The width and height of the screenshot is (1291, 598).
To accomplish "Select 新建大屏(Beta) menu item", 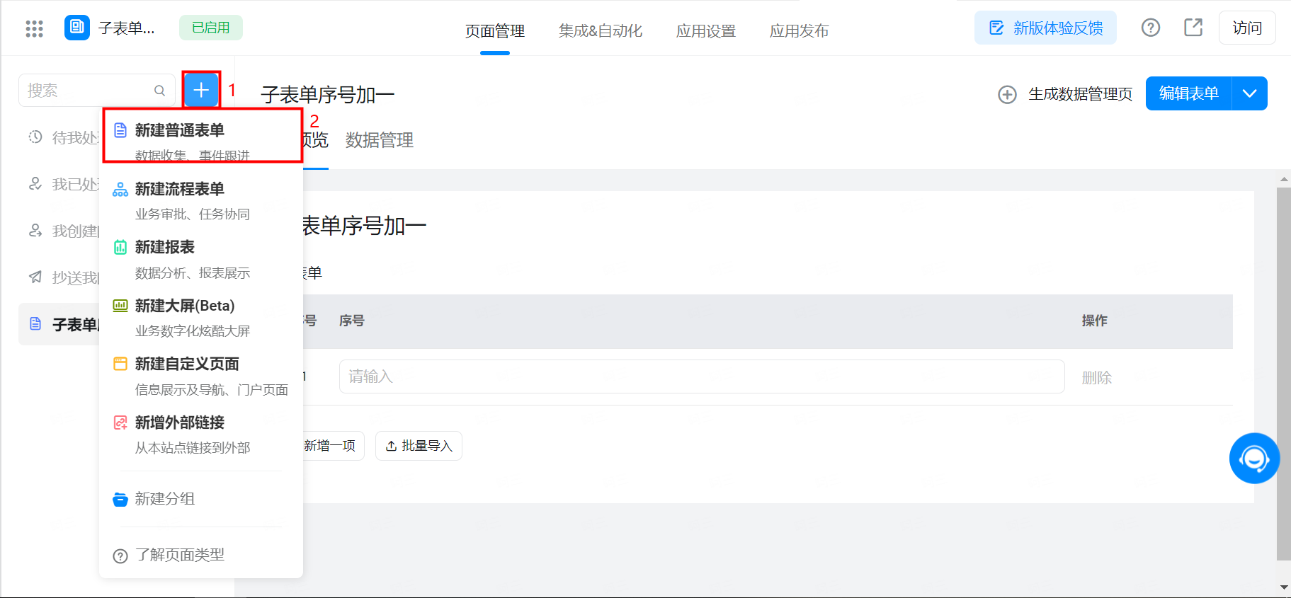I will coord(201,318).
